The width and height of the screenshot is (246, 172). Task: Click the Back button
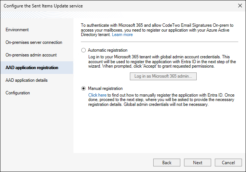[167, 163]
